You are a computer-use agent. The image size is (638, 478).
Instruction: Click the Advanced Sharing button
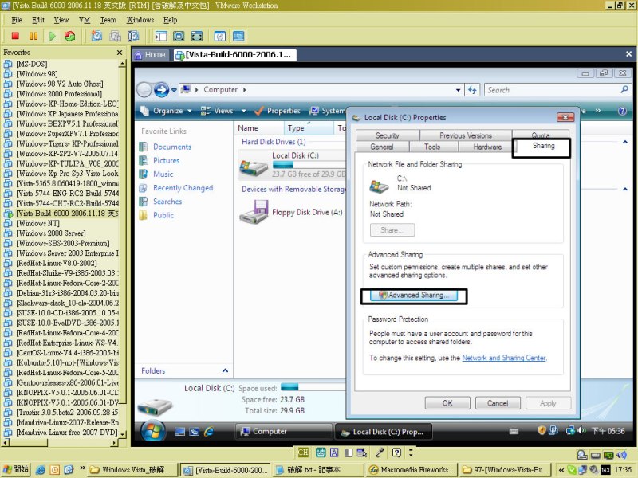pyautogui.click(x=414, y=296)
